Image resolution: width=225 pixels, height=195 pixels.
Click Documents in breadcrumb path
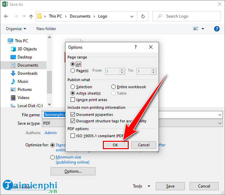80,16
